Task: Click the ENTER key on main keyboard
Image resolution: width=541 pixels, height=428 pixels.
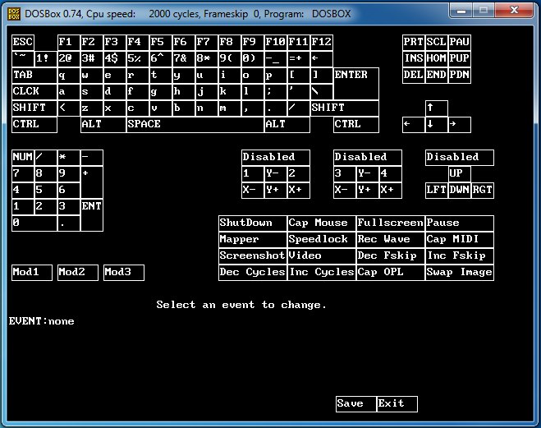Action: pos(356,84)
